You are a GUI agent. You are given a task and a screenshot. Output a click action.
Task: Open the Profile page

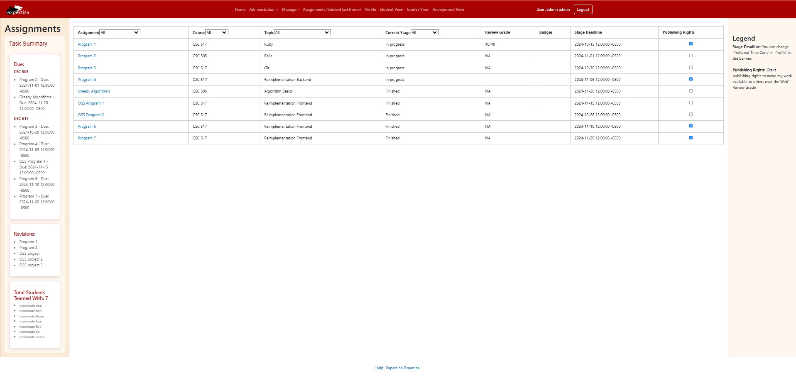click(x=370, y=9)
